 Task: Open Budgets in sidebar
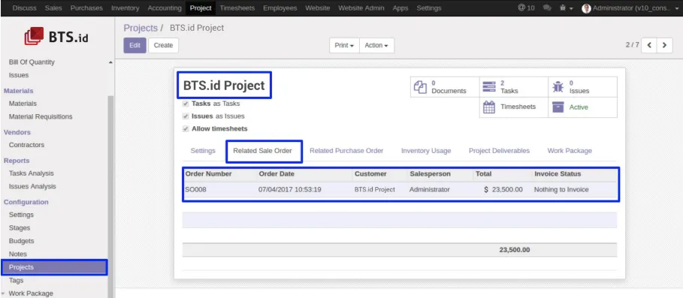[x=21, y=241]
